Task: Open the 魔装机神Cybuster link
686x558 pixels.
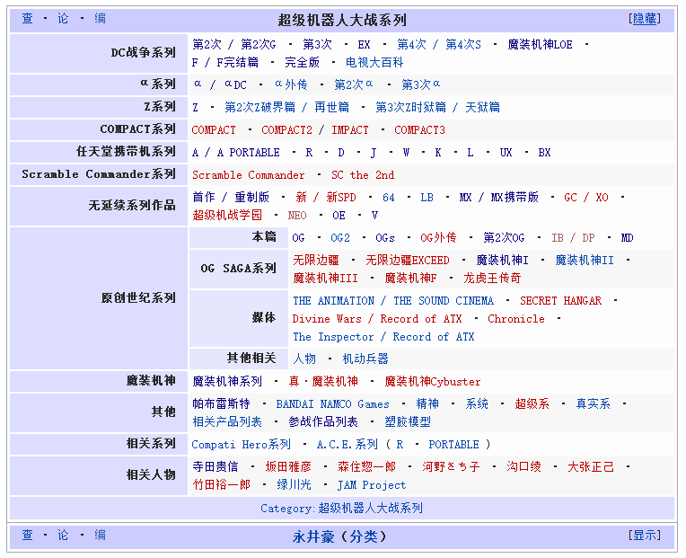Action: [433, 382]
